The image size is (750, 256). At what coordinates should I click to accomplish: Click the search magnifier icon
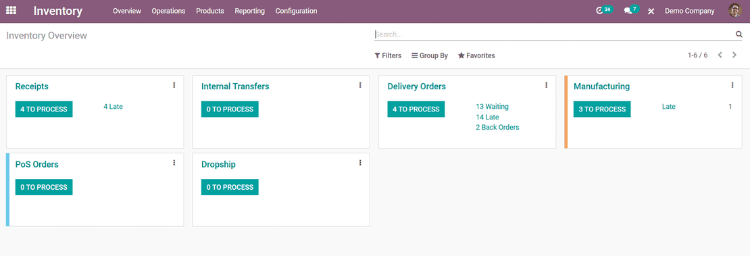[739, 34]
